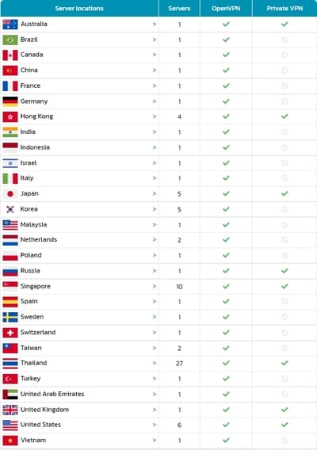This screenshot has width=317, height=450.
Task: Click the server count for Thailand
Action: (179, 364)
